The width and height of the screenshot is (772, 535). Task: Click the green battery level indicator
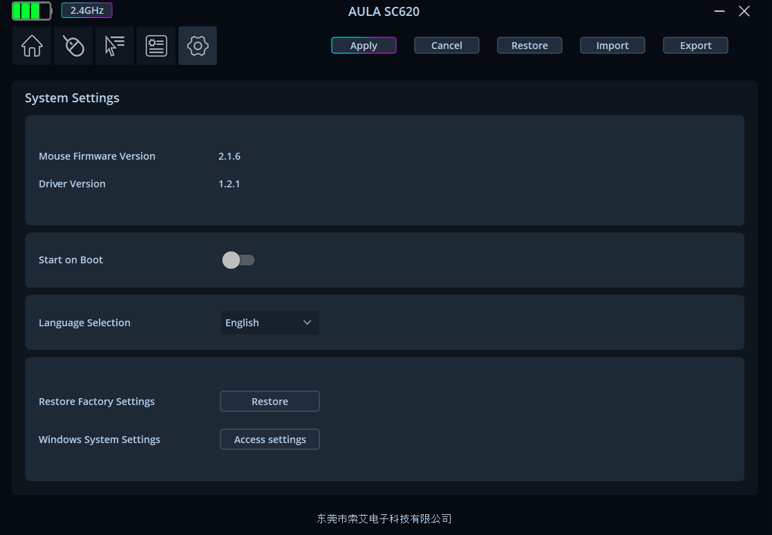pyautogui.click(x=32, y=11)
